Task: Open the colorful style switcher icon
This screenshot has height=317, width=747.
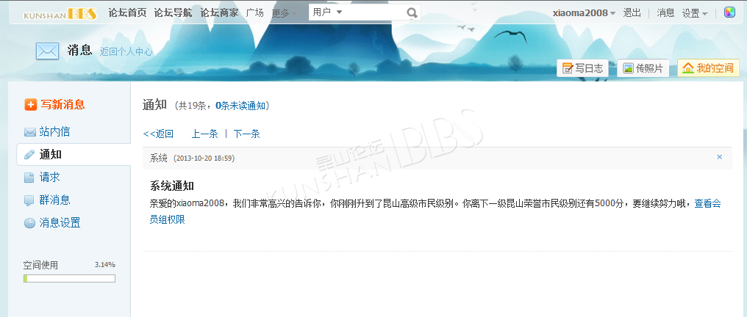Action: 729,12
